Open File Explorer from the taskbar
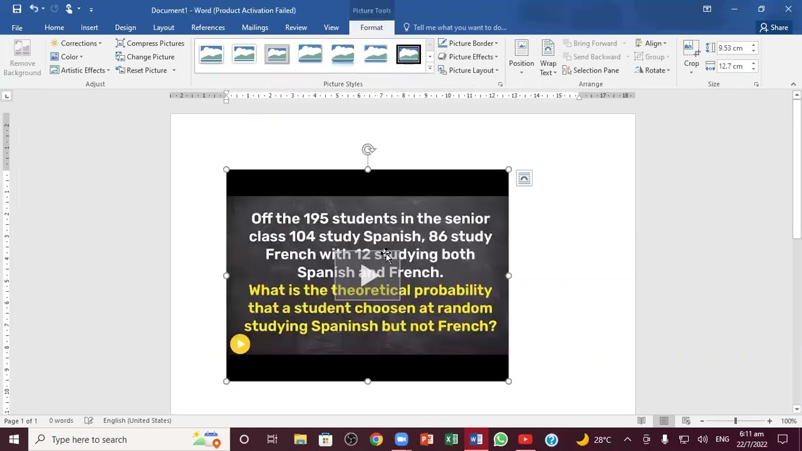The image size is (802, 451). 300,440
